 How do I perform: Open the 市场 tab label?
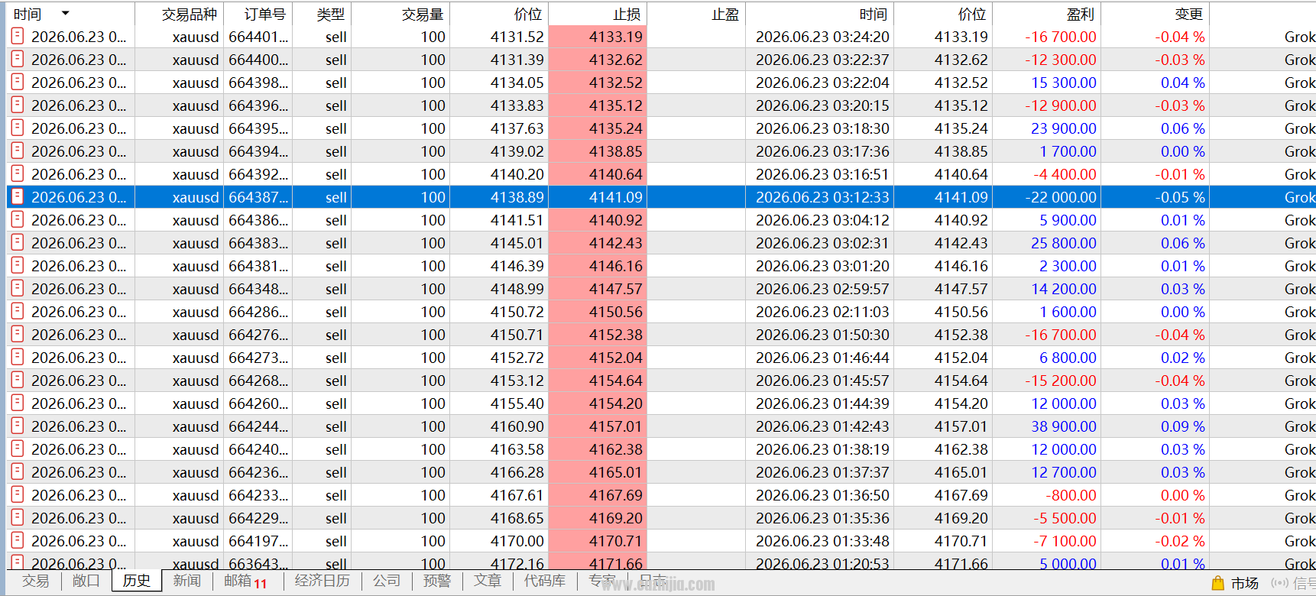(1245, 583)
